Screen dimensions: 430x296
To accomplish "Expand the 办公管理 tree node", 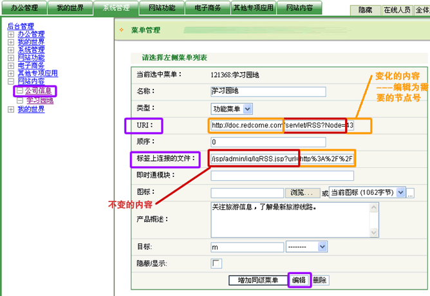I will 11,34.
